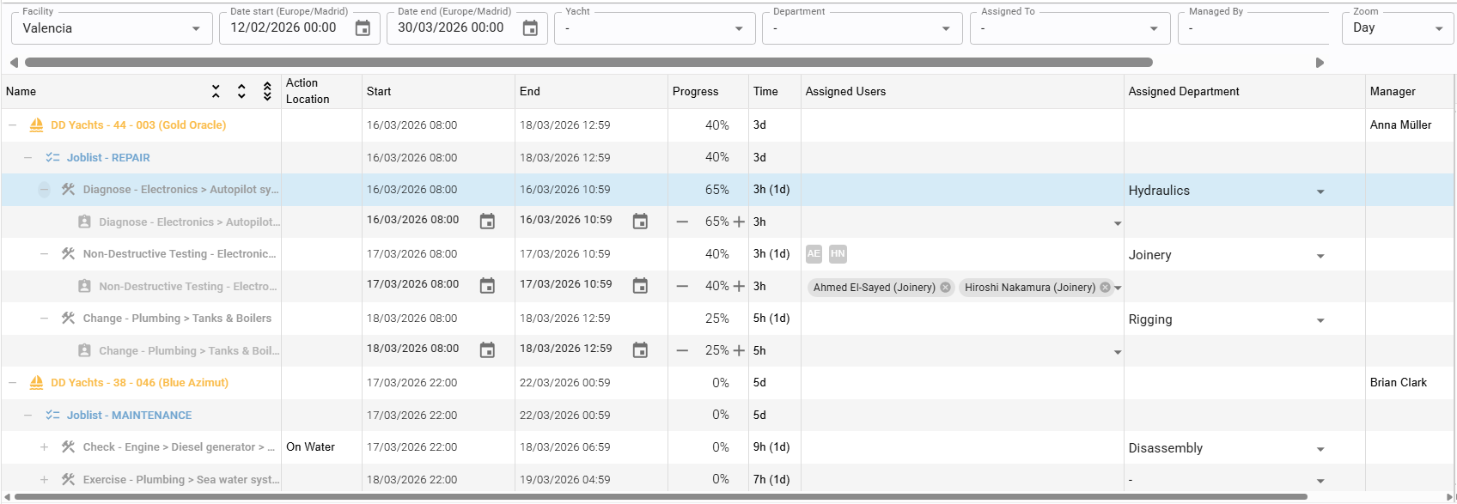The width and height of the screenshot is (1457, 504).
Task: Open calendar picker for Date end field
Action: (530, 28)
